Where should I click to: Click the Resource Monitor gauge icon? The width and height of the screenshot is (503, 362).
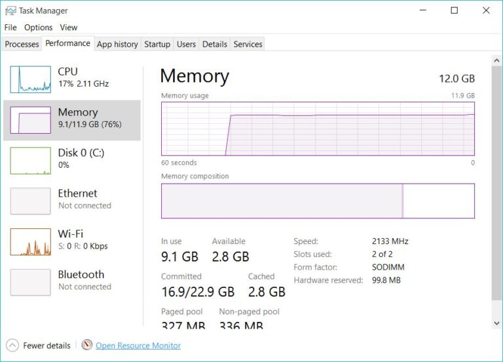coord(87,345)
